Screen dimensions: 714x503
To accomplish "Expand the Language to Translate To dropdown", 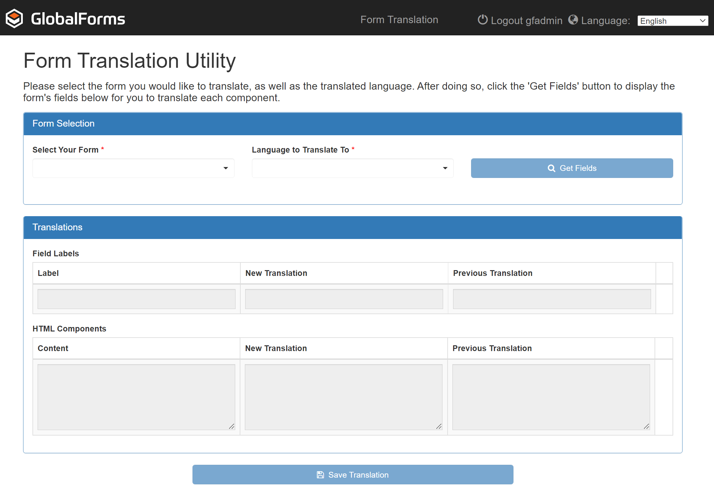I will [353, 168].
